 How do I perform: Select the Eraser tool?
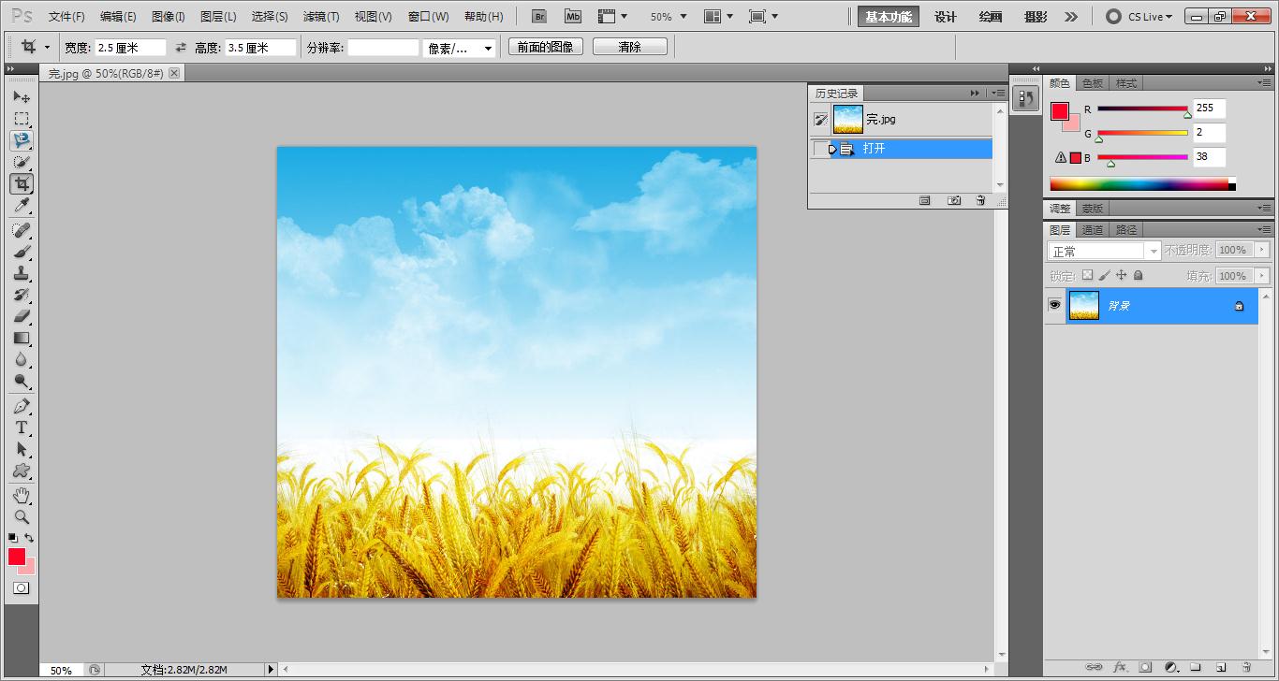click(x=22, y=316)
